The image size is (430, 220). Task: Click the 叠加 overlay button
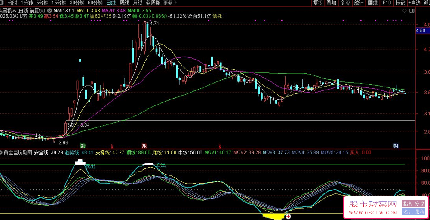click(331, 3)
